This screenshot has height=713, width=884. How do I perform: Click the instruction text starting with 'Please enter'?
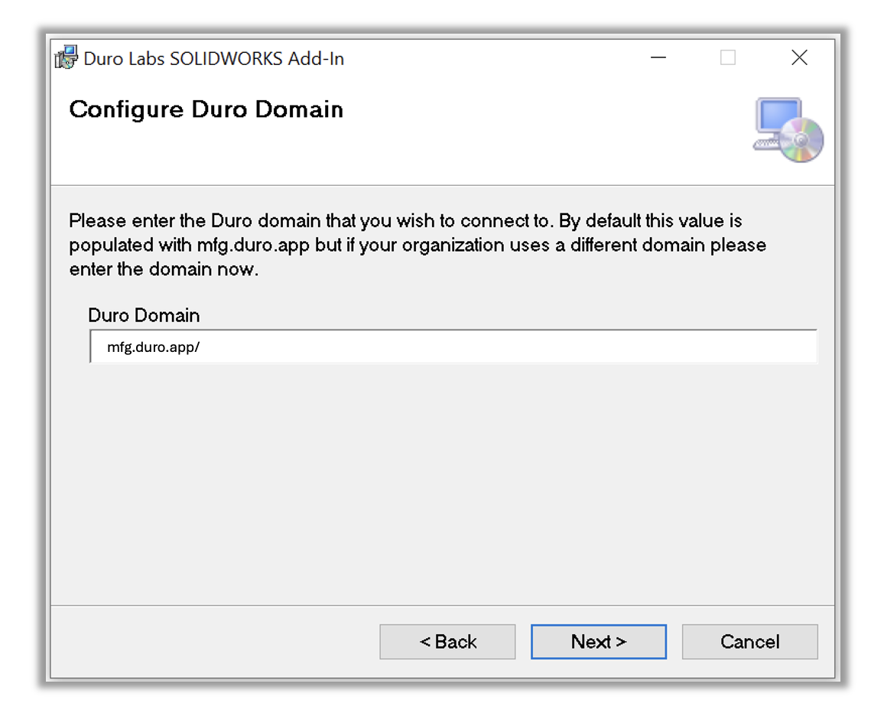pyautogui.click(x=418, y=245)
